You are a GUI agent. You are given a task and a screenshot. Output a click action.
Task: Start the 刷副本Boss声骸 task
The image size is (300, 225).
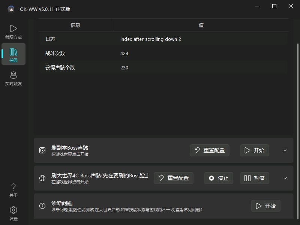tap(254, 150)
